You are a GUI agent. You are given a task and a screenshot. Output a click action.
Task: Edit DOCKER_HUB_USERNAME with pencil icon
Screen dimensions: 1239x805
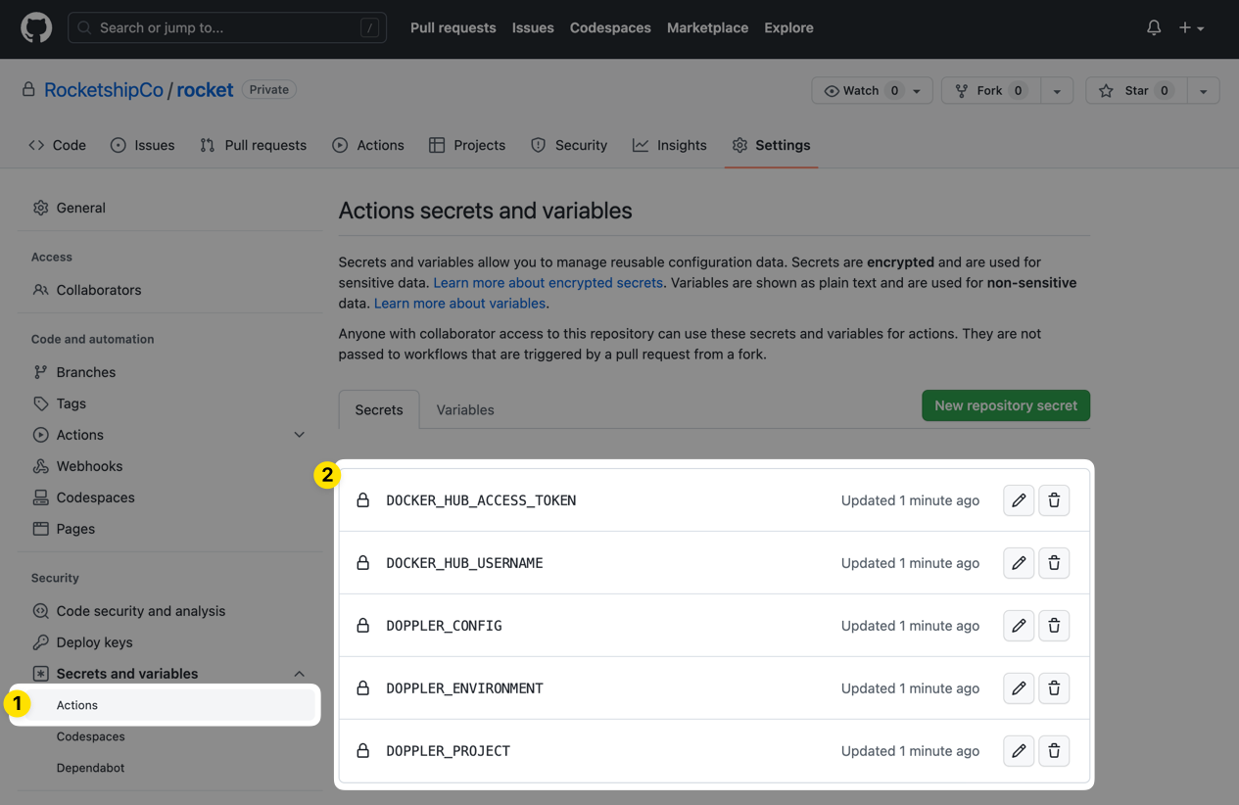(x=1019, y=563)
